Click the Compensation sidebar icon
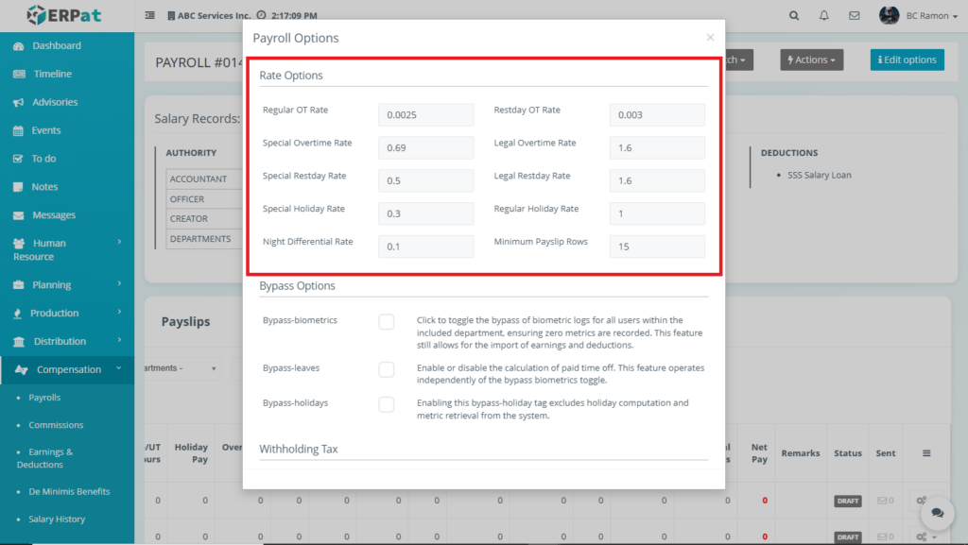 21,370
